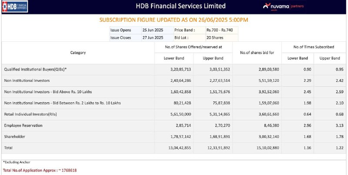The image size is (348, 175).
Task: Click Total subscription value '1.22'
Action: [340, 148]
